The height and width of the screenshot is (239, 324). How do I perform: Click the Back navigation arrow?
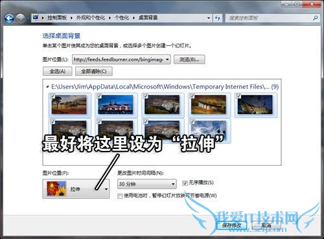click(9, 18)
